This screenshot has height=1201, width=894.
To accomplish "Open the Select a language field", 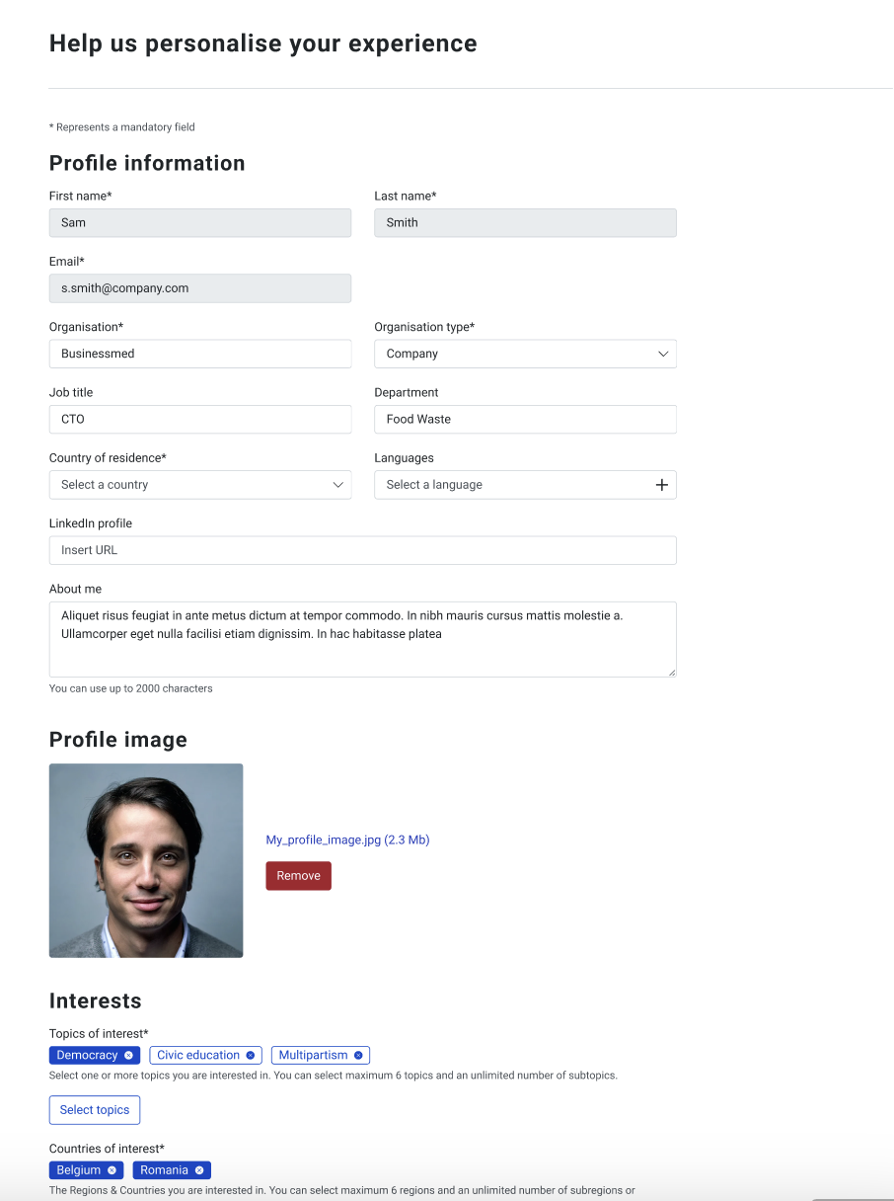I will [508, 485].
